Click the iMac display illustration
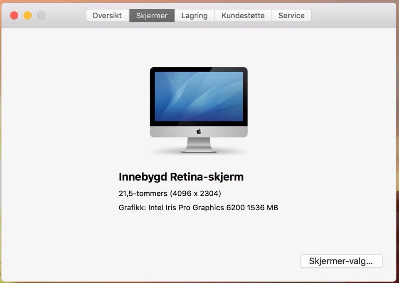Image resolution: width=399 pixels, height=283 pixels. point(199,110)
